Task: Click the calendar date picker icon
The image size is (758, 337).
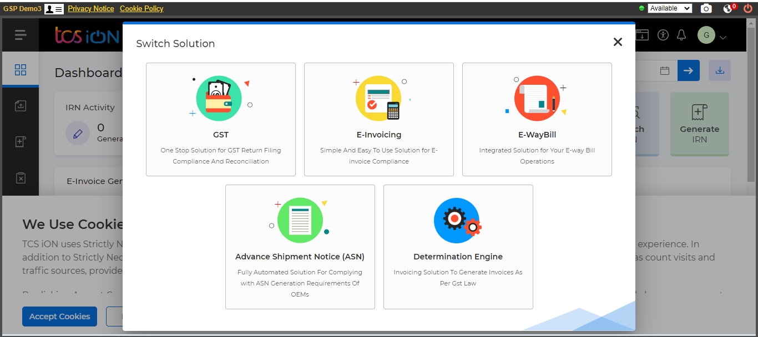Action: (665, 70)
